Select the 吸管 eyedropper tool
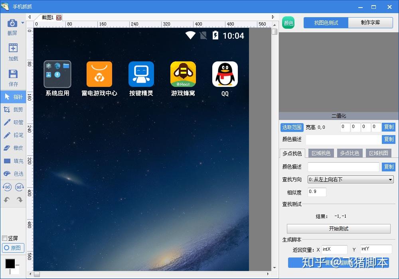The height and width of the screenshot is (279, 399). (x=13, y=122)
